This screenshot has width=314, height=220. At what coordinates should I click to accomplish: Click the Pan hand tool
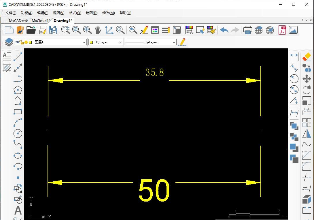[x=98, y=30]
